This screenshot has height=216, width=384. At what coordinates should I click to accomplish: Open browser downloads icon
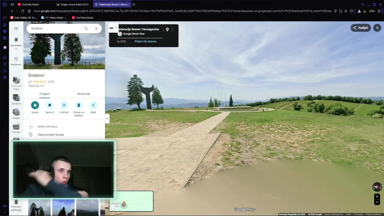(364, 11)
